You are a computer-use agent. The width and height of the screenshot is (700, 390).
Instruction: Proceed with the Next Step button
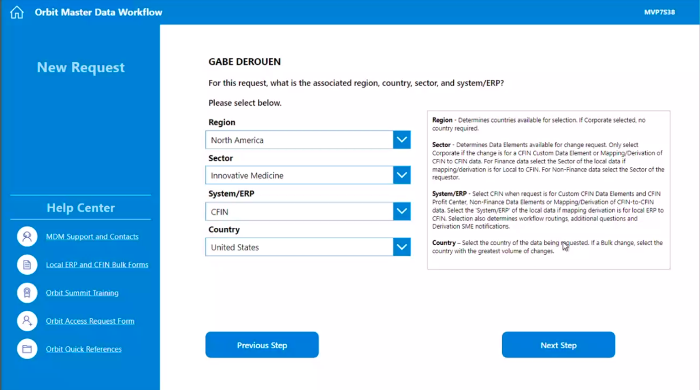(558, 345)
